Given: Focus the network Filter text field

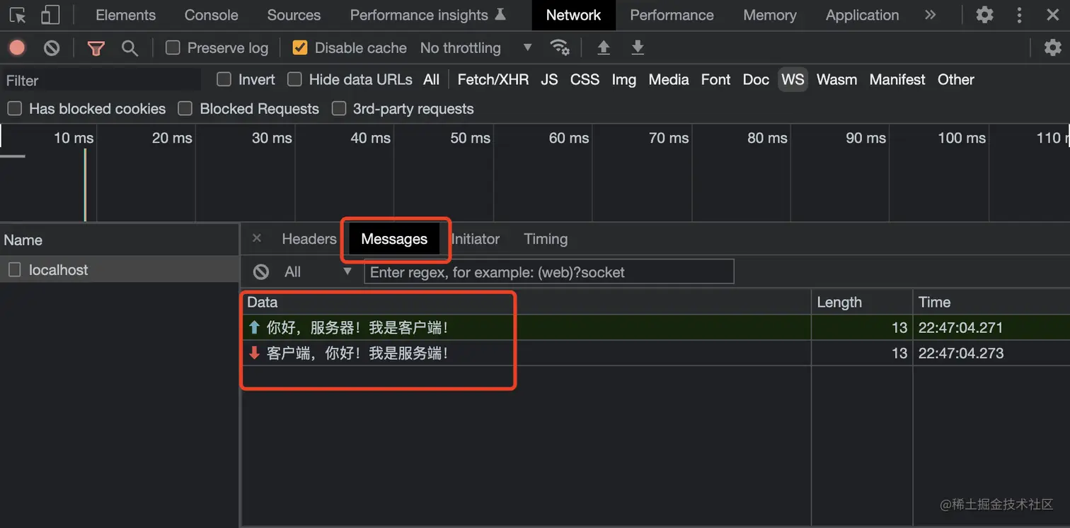Looking at the screenshot, I should pos(102,81).
